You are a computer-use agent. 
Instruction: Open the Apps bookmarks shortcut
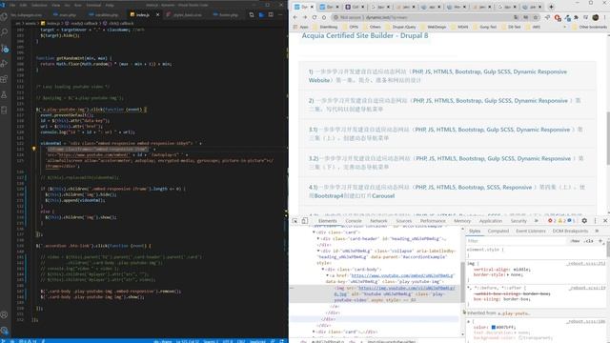pyautogui.click(x=300, y=27)
